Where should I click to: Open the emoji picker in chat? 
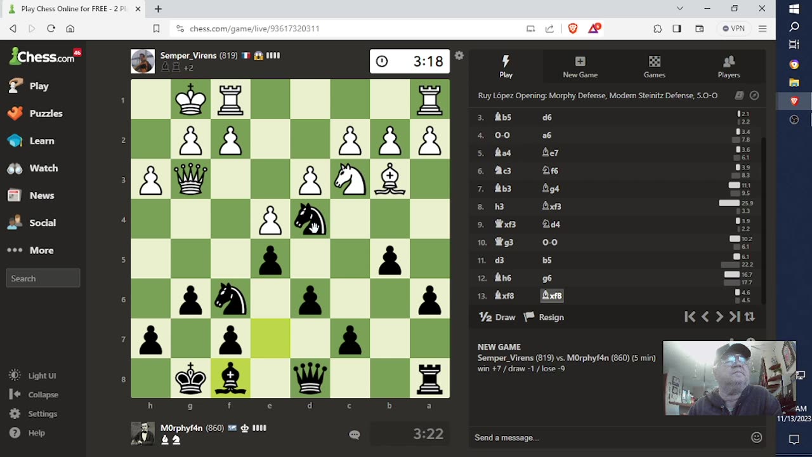[x=756, y=437]
